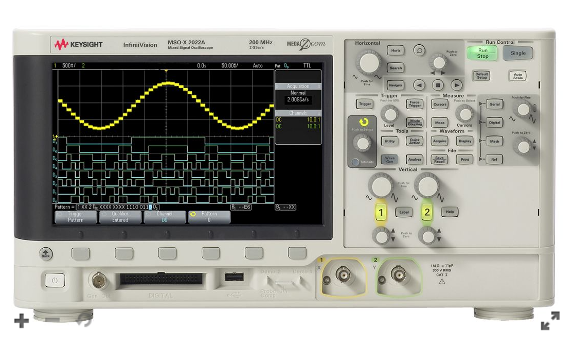This screenshot has width=574, height=345.
Task: Open the Trigger Pattern softkey menu
Action: [x=76, y=217]
